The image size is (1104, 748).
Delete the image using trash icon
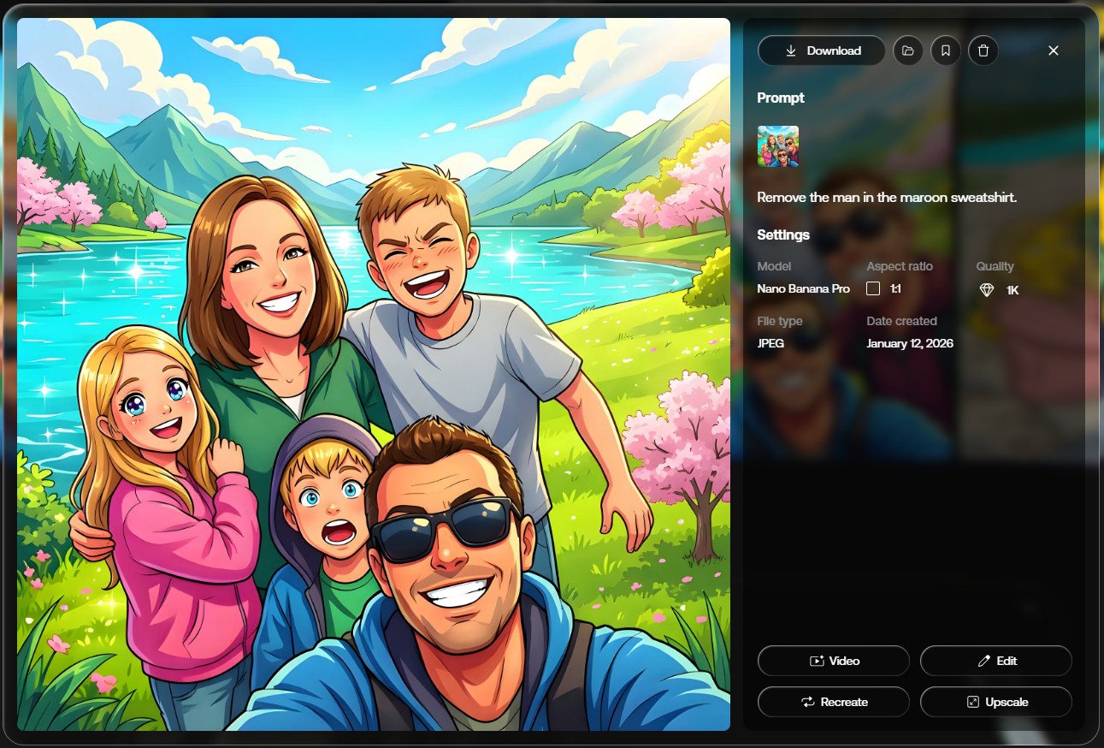pos(983,50)
